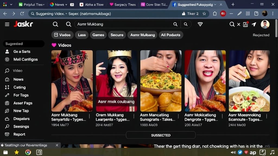Click the diamond icon beside the search bar
This screenshot has width=278, height=156.
click(200, 24)
